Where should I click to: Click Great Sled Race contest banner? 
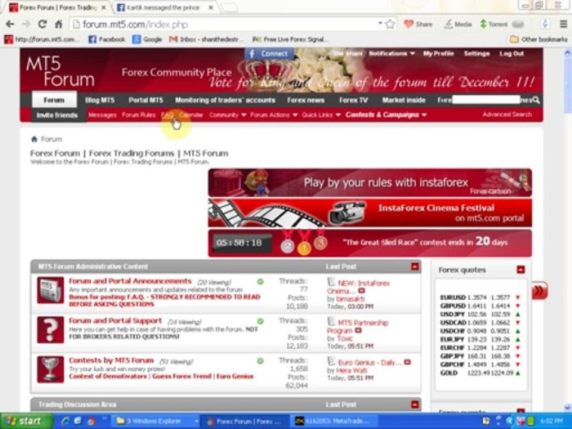click(370, 243)
